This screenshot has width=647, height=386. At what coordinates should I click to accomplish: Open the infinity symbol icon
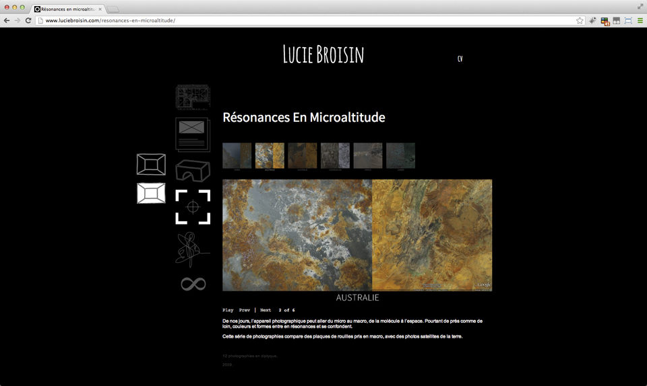point(193,284)
